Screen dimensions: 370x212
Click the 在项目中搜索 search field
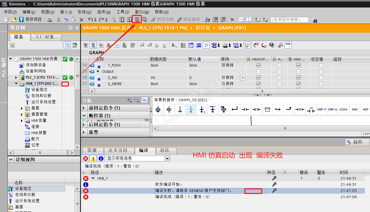pos(289,20)
